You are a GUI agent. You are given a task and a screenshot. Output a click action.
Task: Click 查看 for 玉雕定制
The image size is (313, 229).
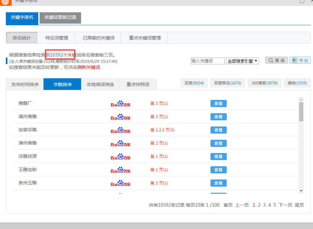219,170
